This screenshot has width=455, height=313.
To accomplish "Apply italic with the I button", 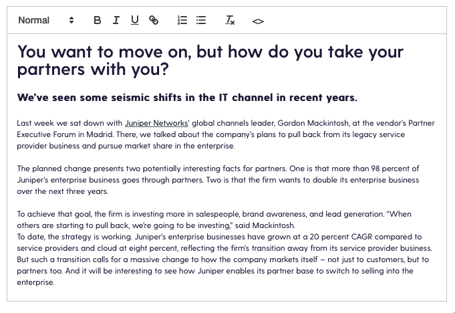I will 116,20.
